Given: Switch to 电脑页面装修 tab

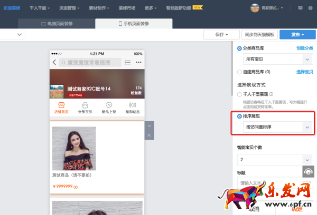Looking at the screenshot, I should (57, 24).
